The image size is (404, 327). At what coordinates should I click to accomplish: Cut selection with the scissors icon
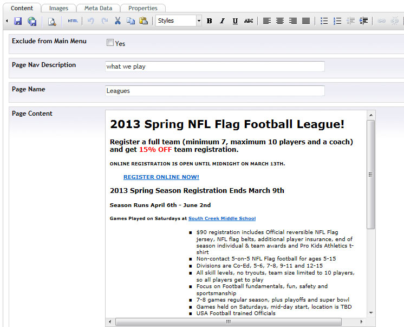coord(118,21)
